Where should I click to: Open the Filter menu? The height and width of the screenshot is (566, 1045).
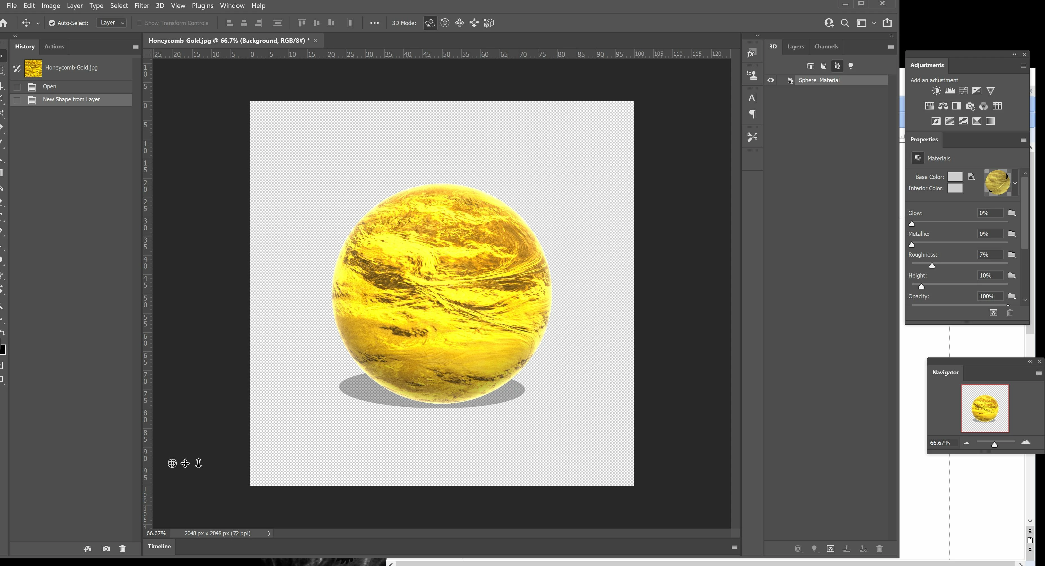pyautogui.click(x=142, y=6)
